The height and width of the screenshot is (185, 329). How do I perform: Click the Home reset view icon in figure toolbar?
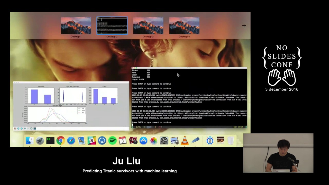15,128
